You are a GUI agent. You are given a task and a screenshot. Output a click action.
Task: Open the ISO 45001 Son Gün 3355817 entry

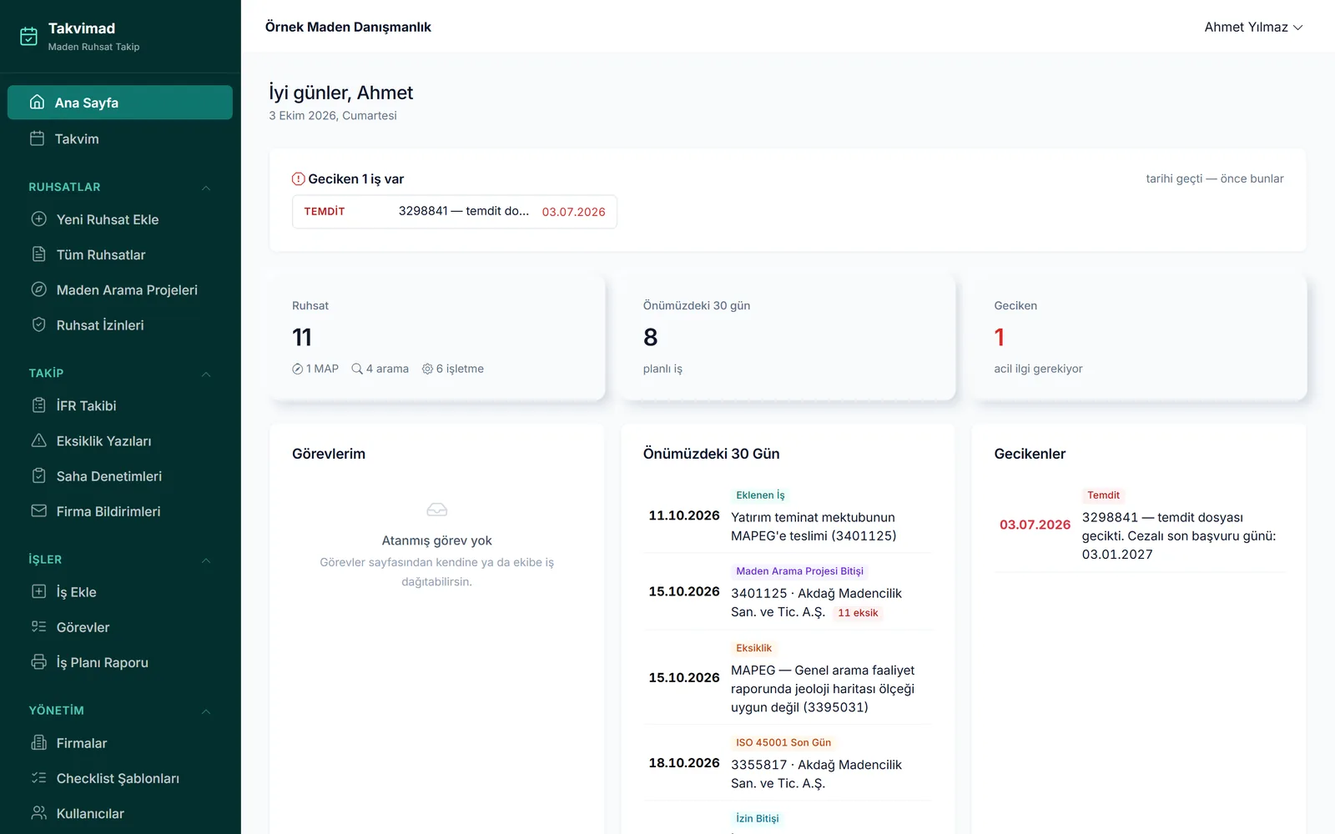[788, 763]
